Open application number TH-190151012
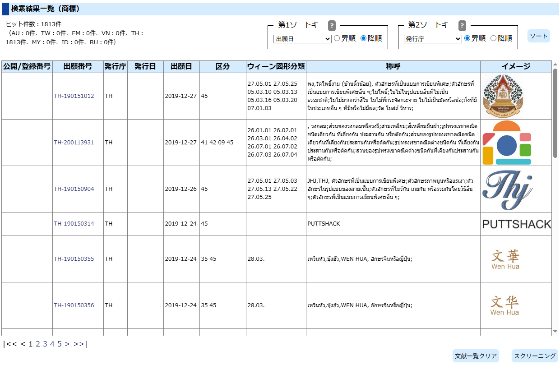This screenshot has width=560, height=365. click(74, 96)
